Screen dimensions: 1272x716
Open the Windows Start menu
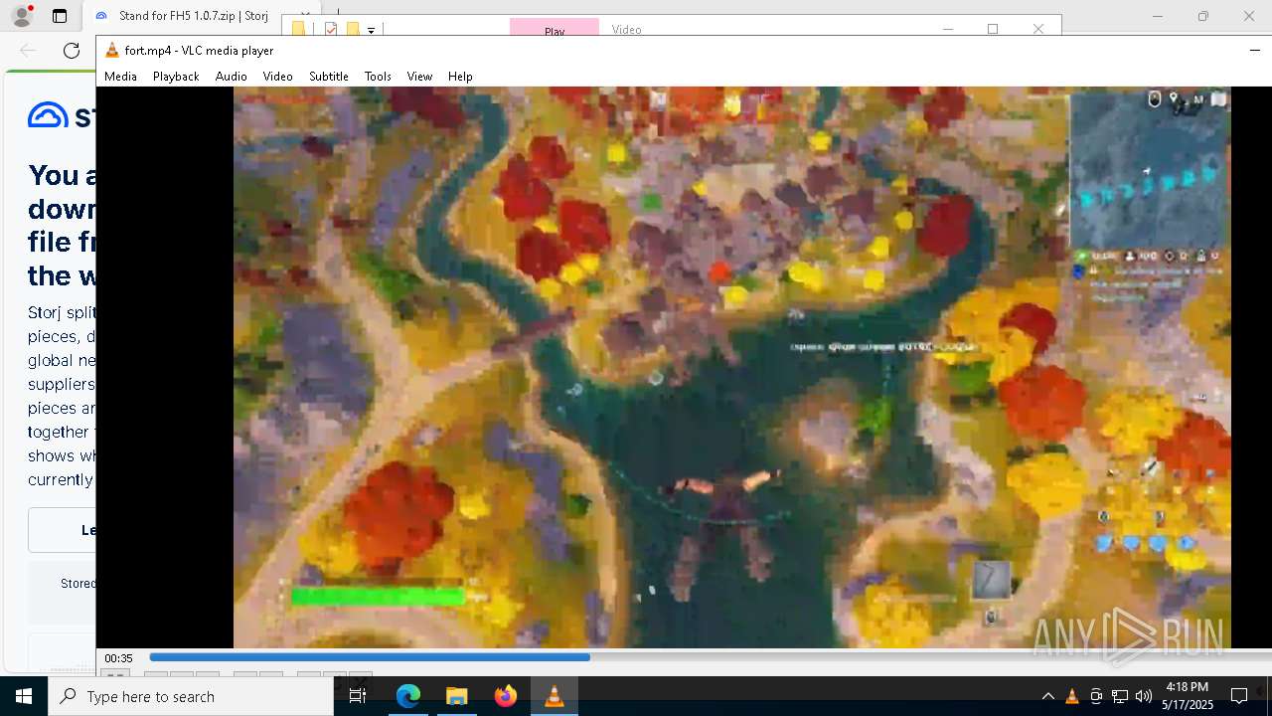[x=24, y=696]
